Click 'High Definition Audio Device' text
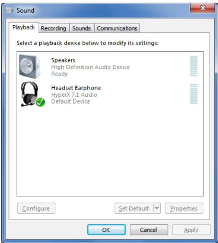The image size is (218, 243). pyautogui.click(x=91, y=67)
